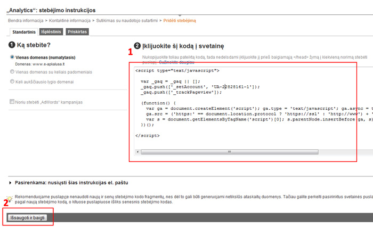Select 'Keli aukščiausio lygio domenai' radio button
The width and height of the screenshot is (373, 227).
click(12, 82)
